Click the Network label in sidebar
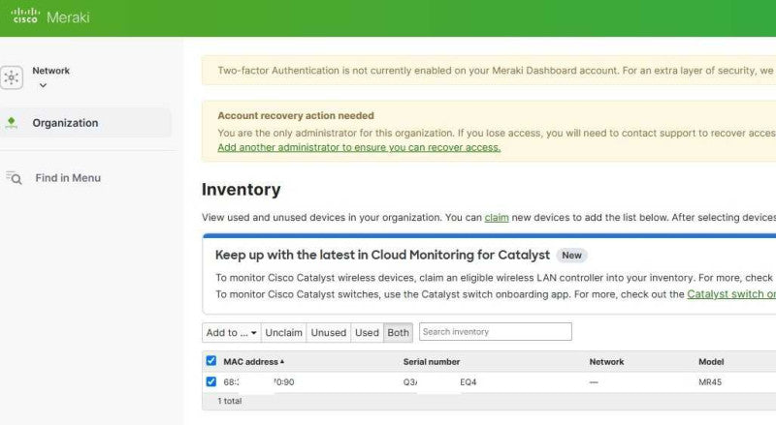 (x=51, y=70)
